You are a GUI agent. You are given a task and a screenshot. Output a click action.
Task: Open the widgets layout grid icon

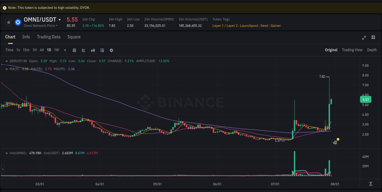[373, 37]
